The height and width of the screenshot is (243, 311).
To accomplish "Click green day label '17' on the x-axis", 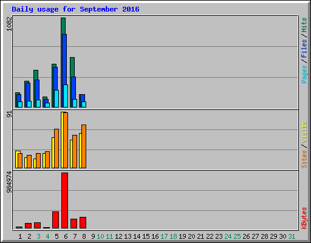I will pyautogui.click(x=164, y=236).
